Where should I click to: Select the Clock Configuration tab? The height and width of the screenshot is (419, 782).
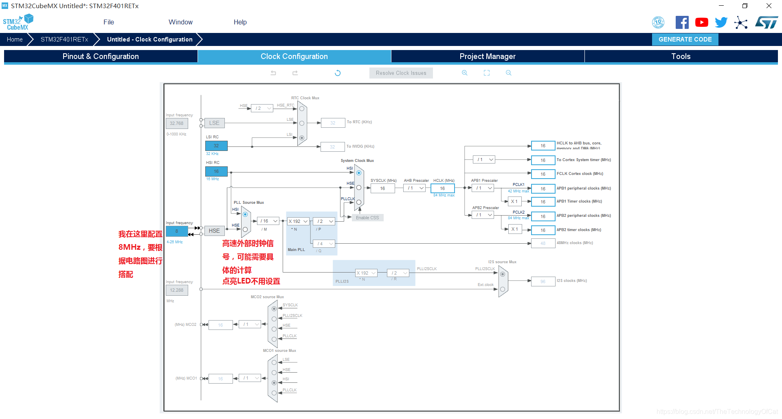coord(294,57)
